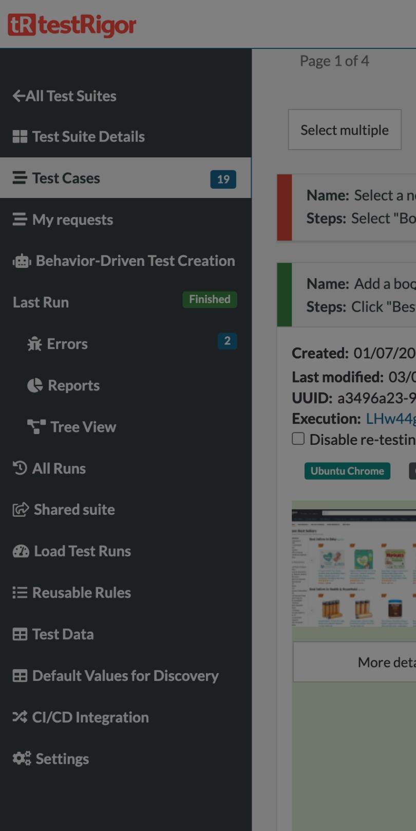Open the LHw44 execution link
The height and width of the screenshot is (831, 416).
390,419
